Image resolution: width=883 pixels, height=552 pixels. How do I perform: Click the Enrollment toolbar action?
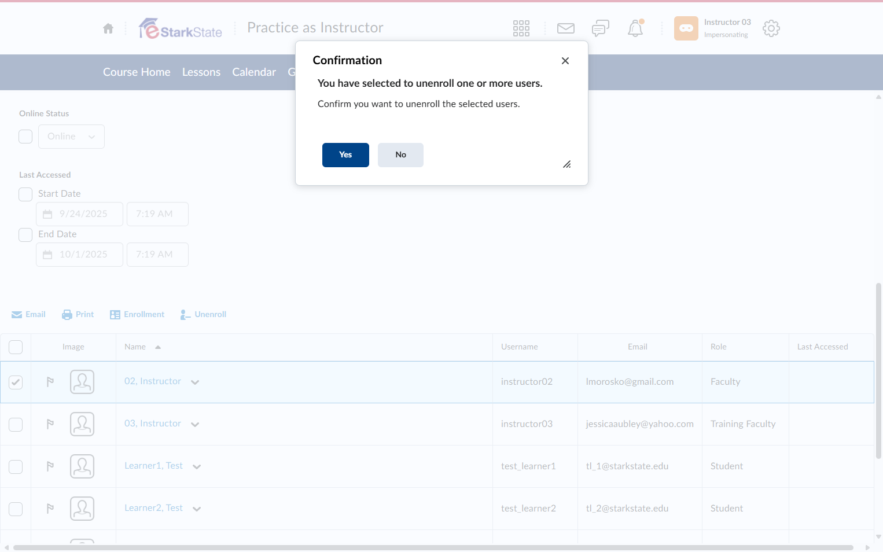tap(137, 314)
